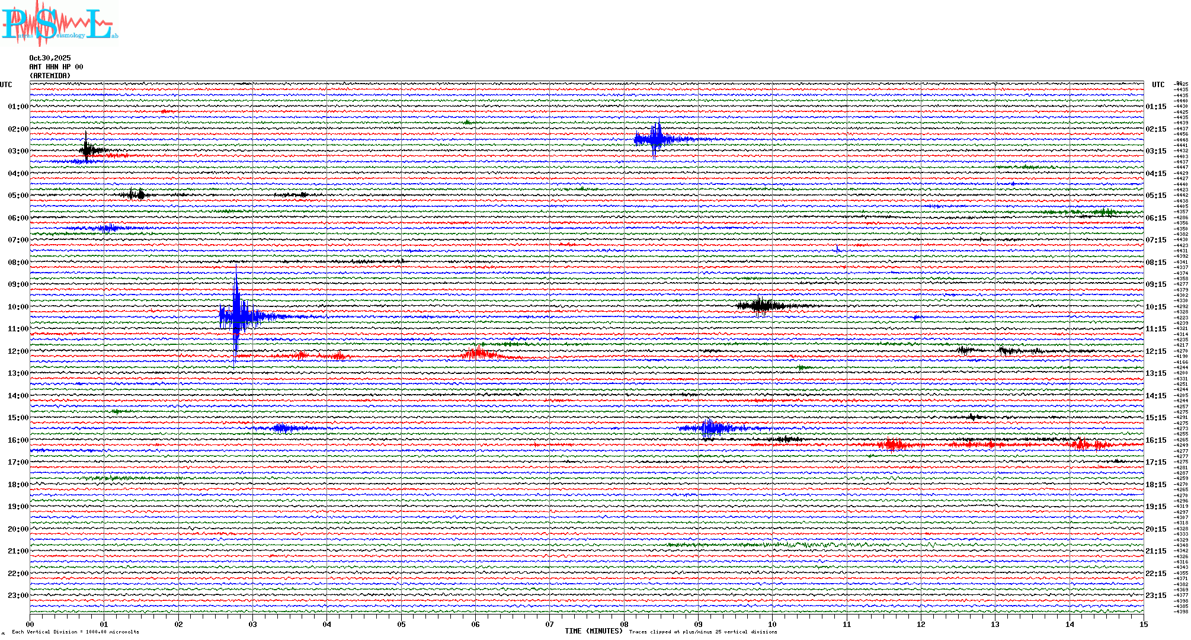1191x640 pixels.
Task: Click the 23:00 hour label on left axis
Action: pos(18,596)
